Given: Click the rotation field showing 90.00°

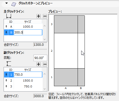Looking at the screenshot, I should pos(40,58).
